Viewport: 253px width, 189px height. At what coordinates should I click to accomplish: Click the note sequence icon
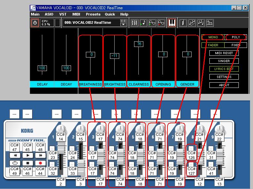point(201,23)
